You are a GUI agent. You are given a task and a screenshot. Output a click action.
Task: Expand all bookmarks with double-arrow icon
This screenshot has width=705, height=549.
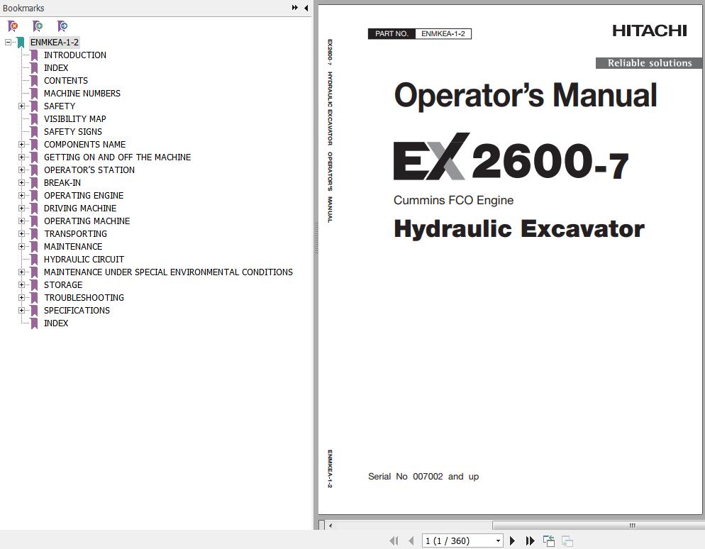[294, 8]
